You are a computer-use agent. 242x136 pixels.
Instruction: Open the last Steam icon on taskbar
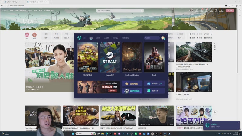click(169, 134)
